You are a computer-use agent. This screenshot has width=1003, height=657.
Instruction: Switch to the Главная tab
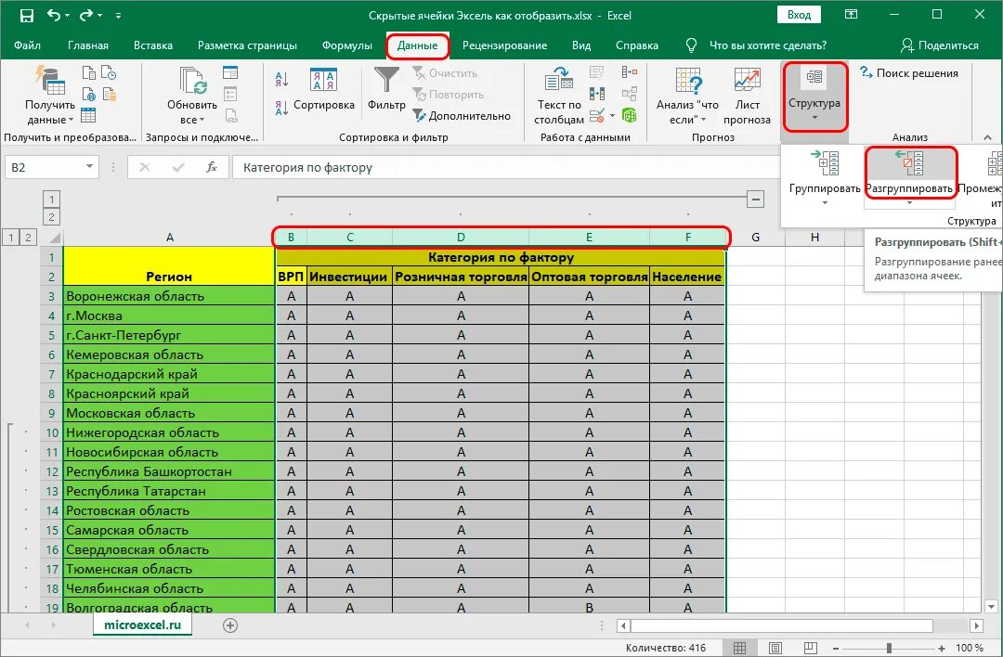(87, 45)
